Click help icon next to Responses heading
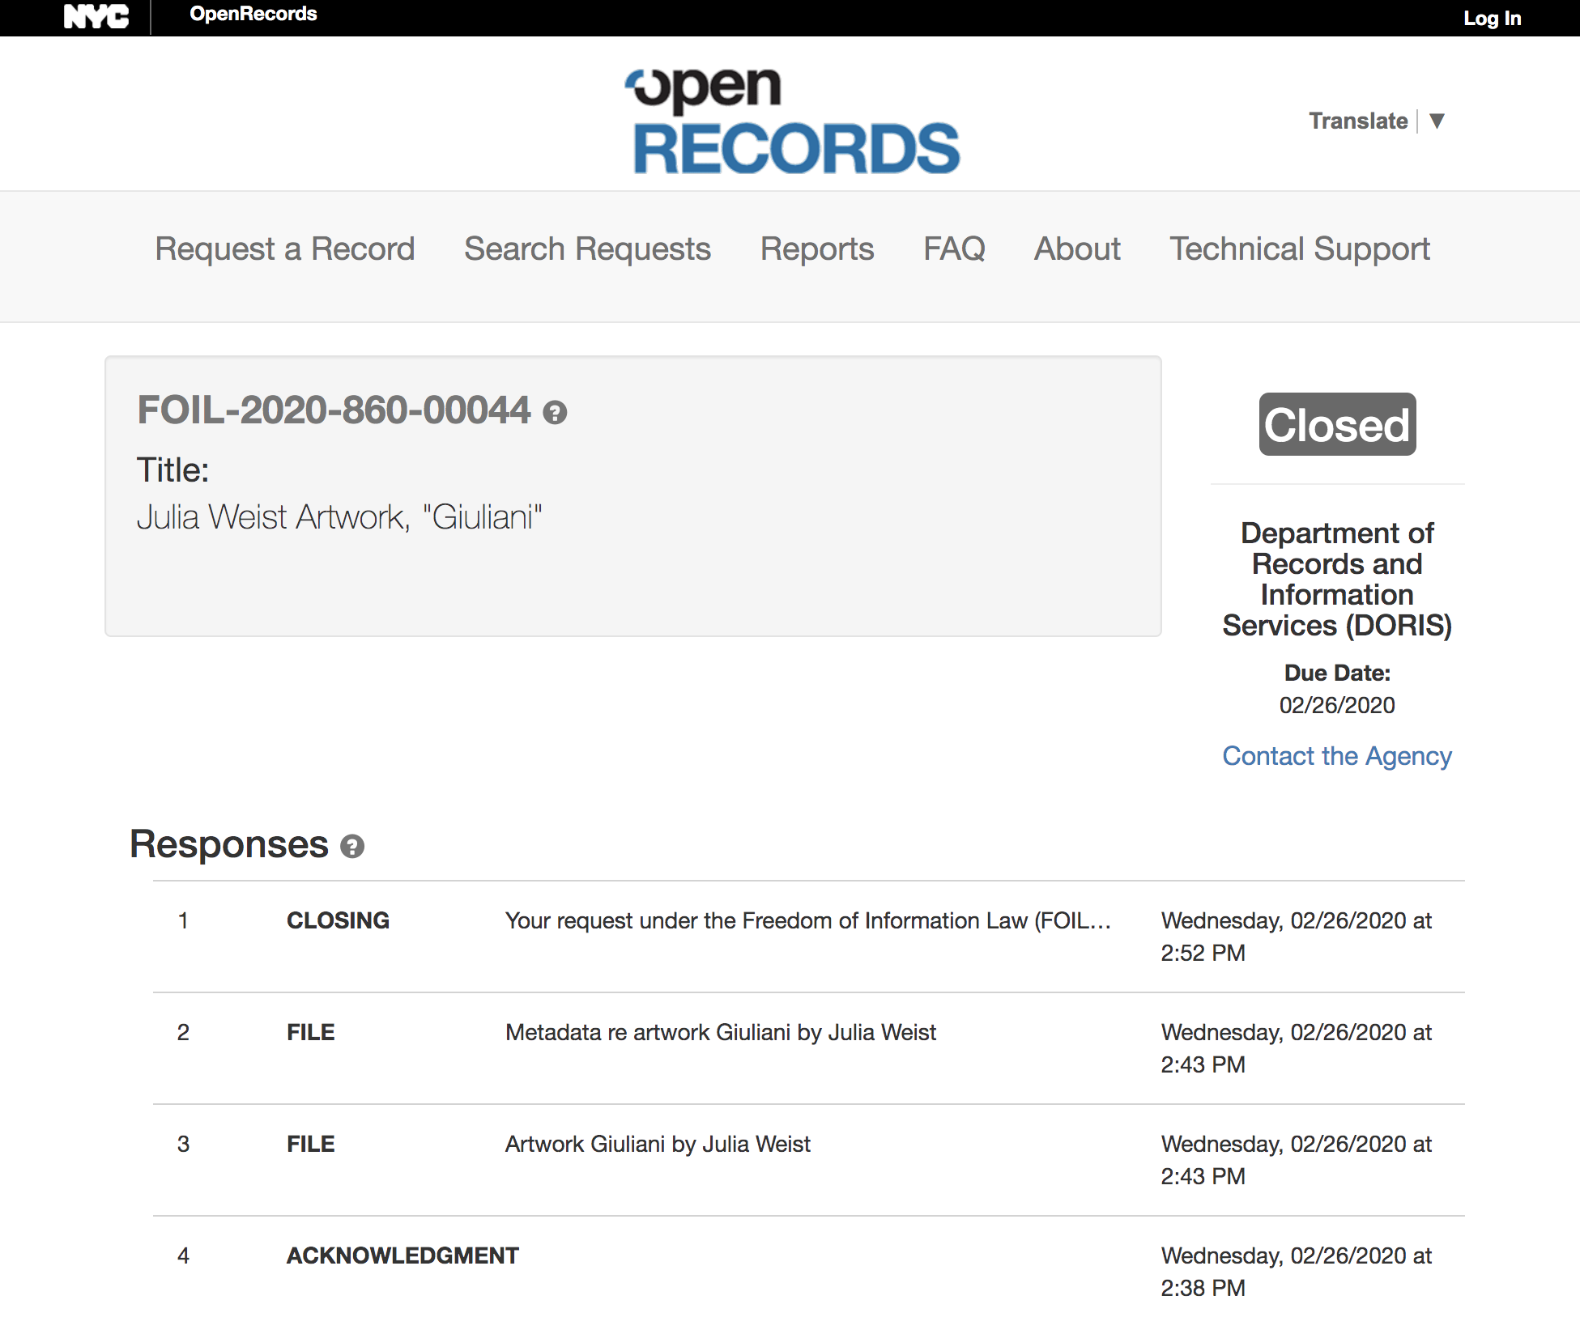The width and height of the screenshot is (1580, 1317). tap(352, 847)
